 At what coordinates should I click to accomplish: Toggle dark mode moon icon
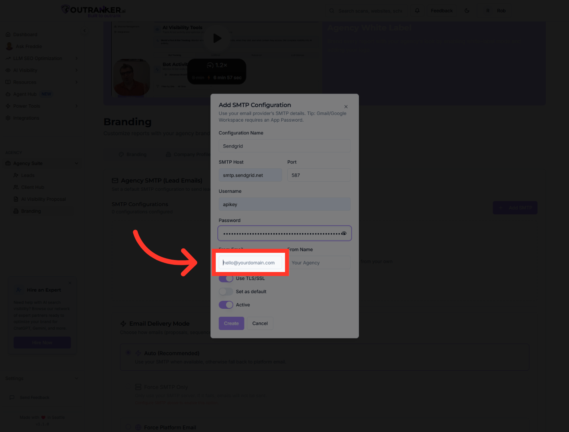467,11
